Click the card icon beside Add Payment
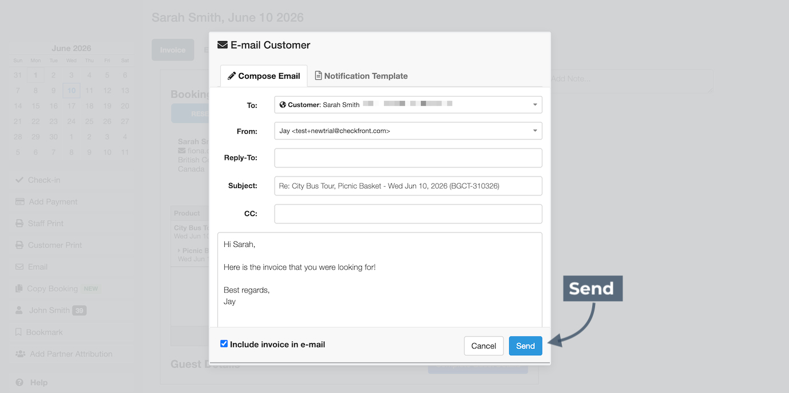The height and width of the screenshot is (393, 789). pyautogui.click(x=19, y=202)
